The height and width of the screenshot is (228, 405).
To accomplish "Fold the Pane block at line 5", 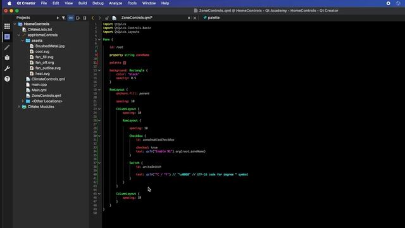I will tap(99, 39).
